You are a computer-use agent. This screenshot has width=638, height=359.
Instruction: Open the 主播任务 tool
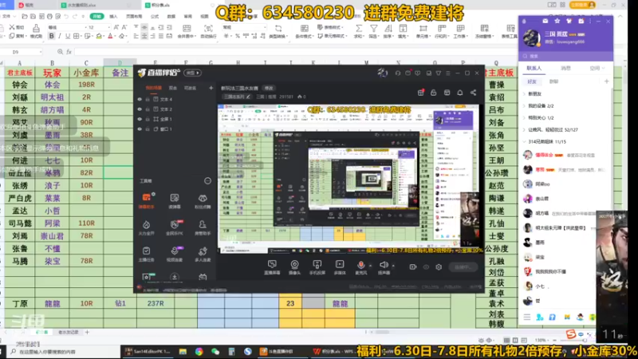pos(146,254)
